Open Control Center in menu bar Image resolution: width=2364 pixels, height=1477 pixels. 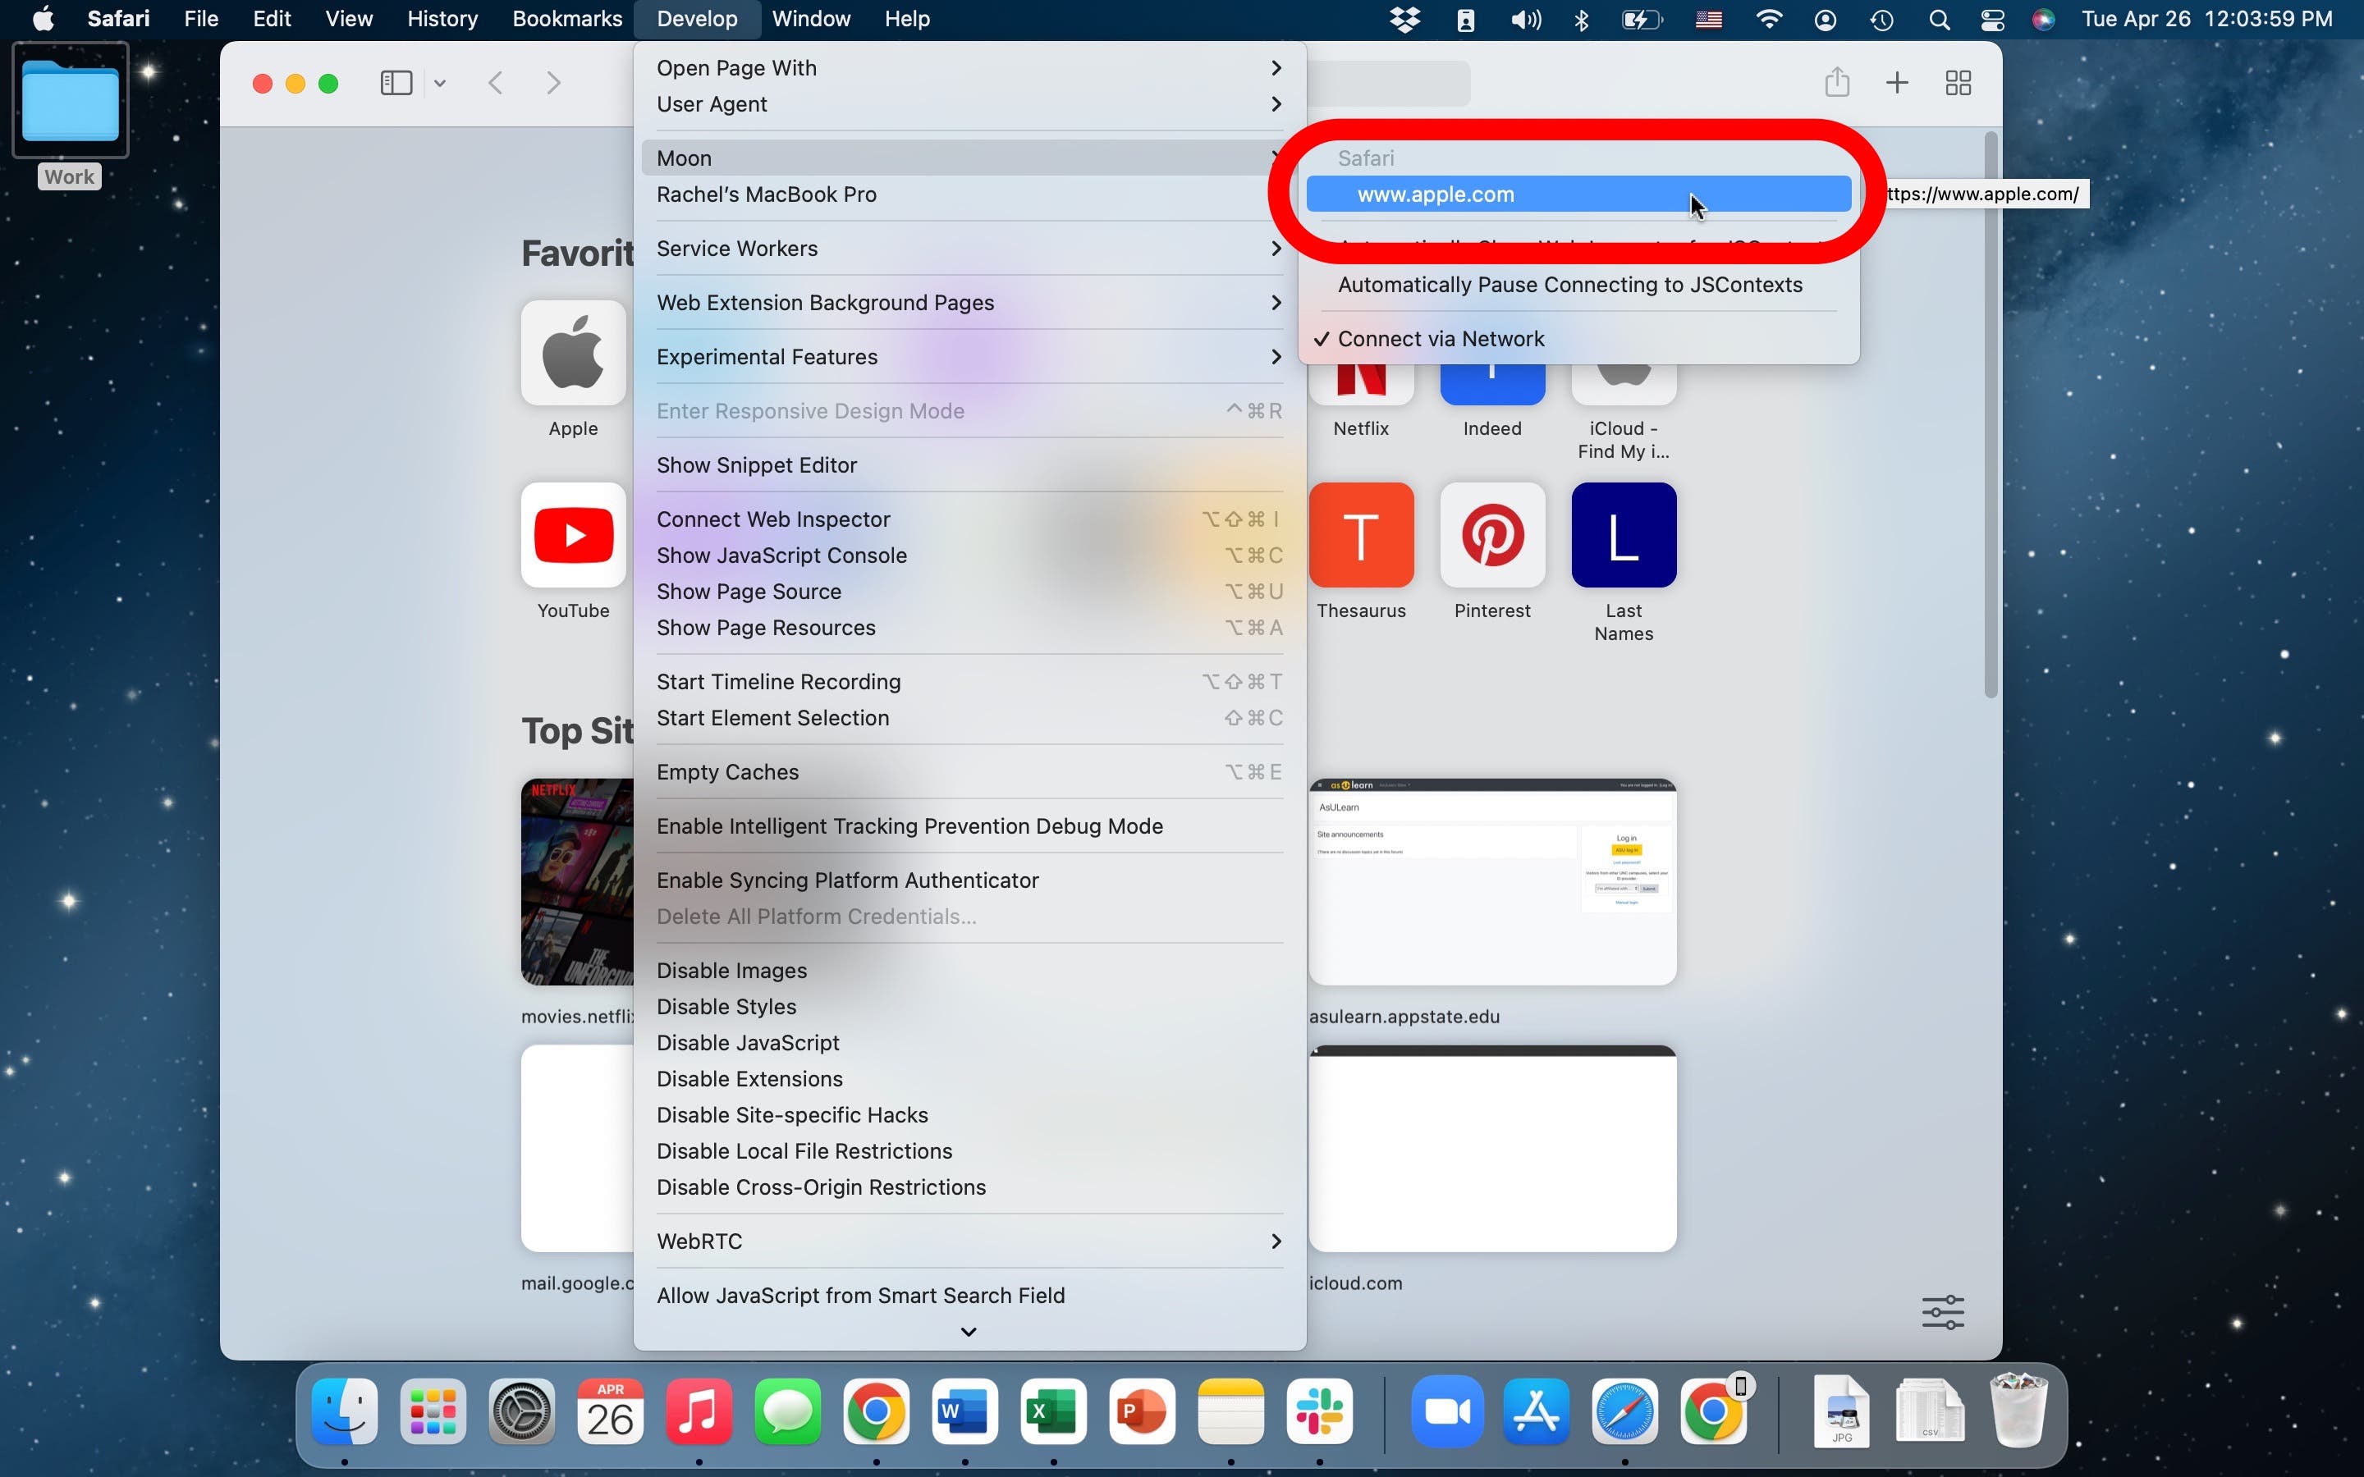point(1992,20)
